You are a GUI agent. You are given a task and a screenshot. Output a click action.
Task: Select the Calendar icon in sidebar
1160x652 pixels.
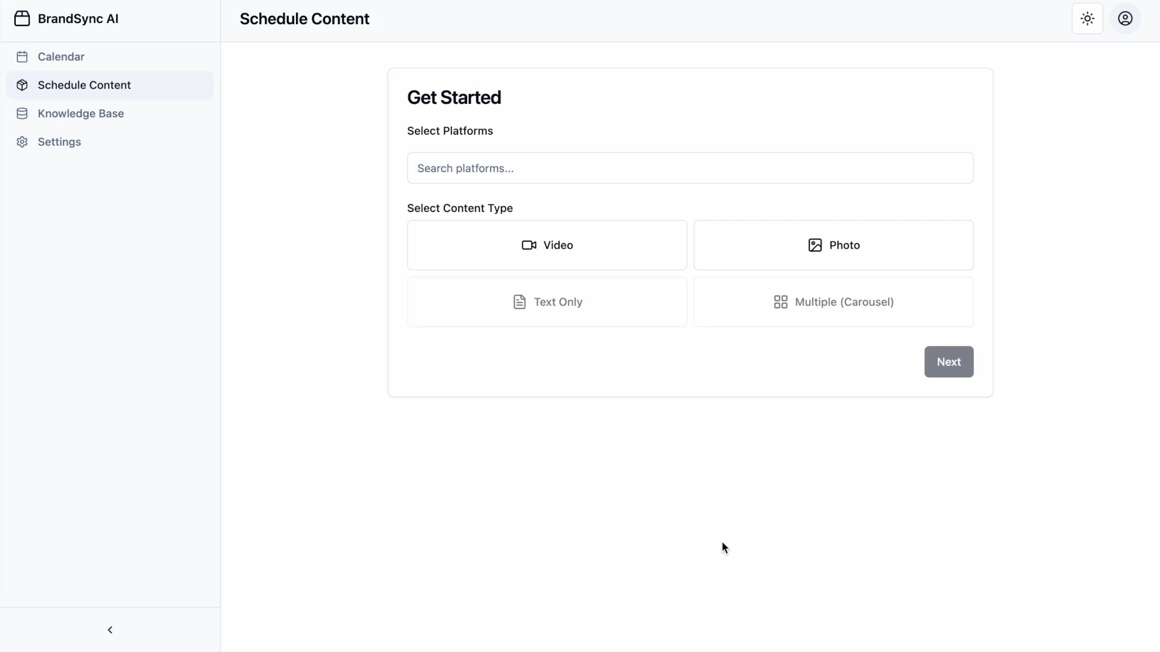tap(22, 56)
